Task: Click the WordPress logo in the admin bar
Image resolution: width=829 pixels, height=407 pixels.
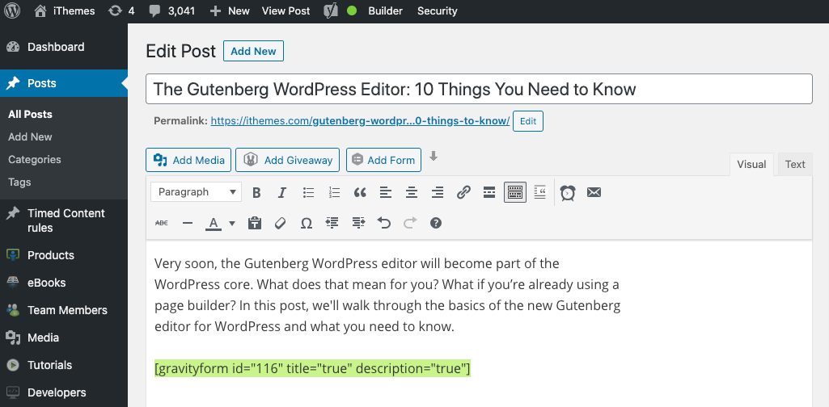Action: tap(11, 10)
